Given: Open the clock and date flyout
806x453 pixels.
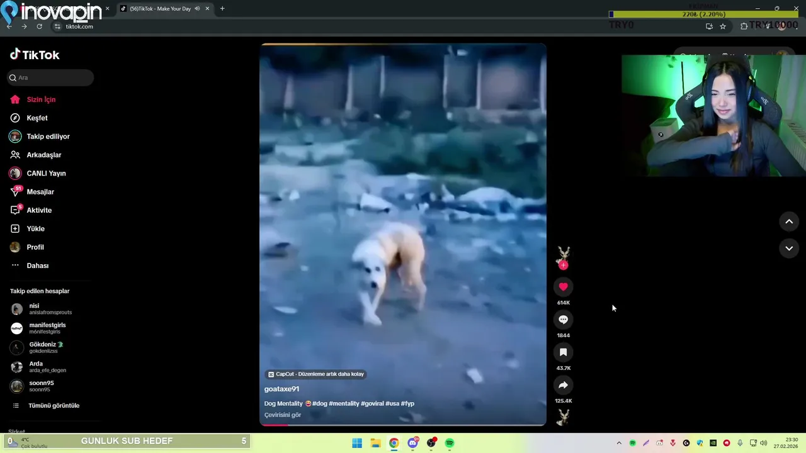Looking at the screenshot, I should 786,443.
